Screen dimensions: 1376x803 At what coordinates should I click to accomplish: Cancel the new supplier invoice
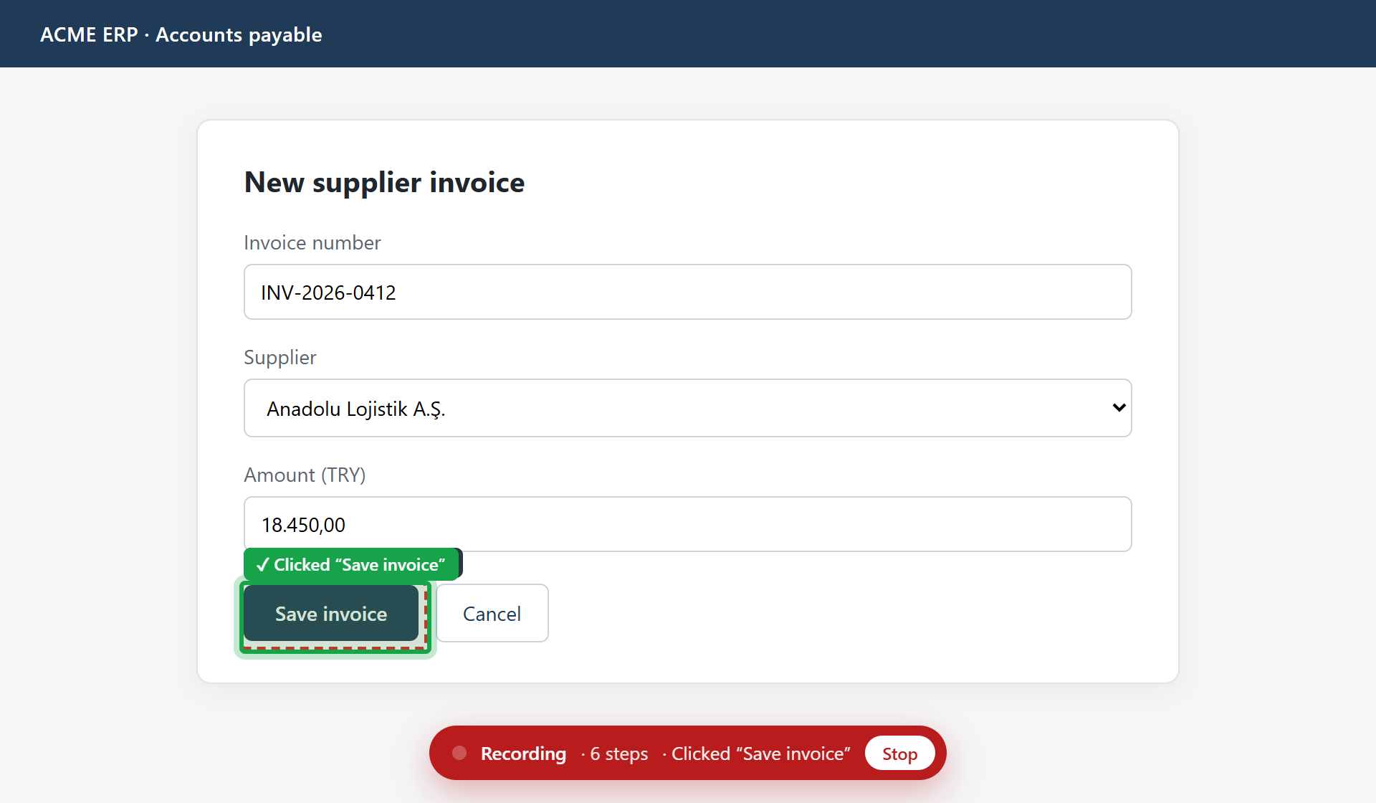click(x=492, y=613)
